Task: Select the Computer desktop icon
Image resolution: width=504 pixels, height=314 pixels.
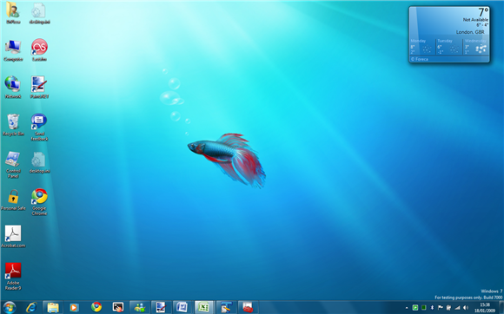Action: coord(13,50)
